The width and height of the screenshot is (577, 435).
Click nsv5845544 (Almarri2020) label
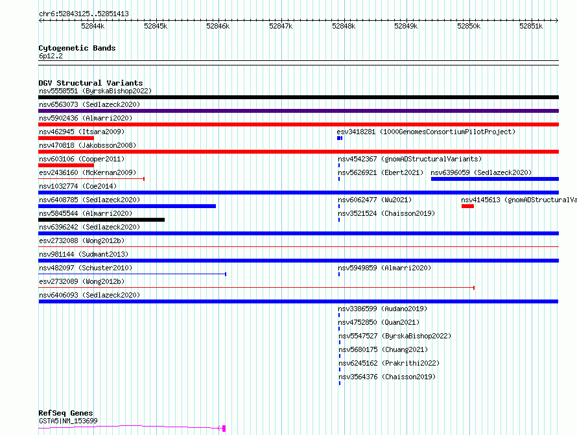86,213
